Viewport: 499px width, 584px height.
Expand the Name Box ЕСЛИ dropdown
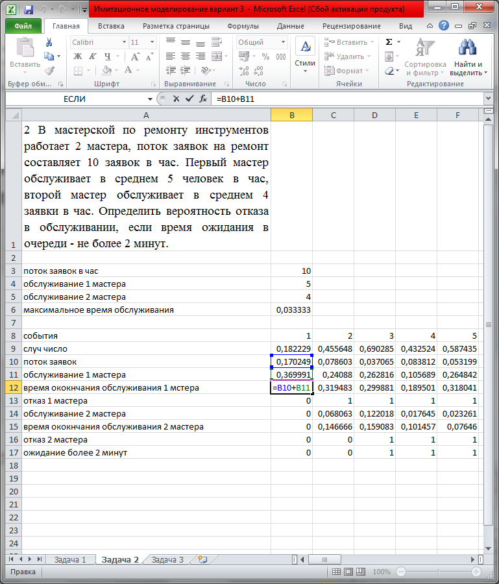[150, 99]
